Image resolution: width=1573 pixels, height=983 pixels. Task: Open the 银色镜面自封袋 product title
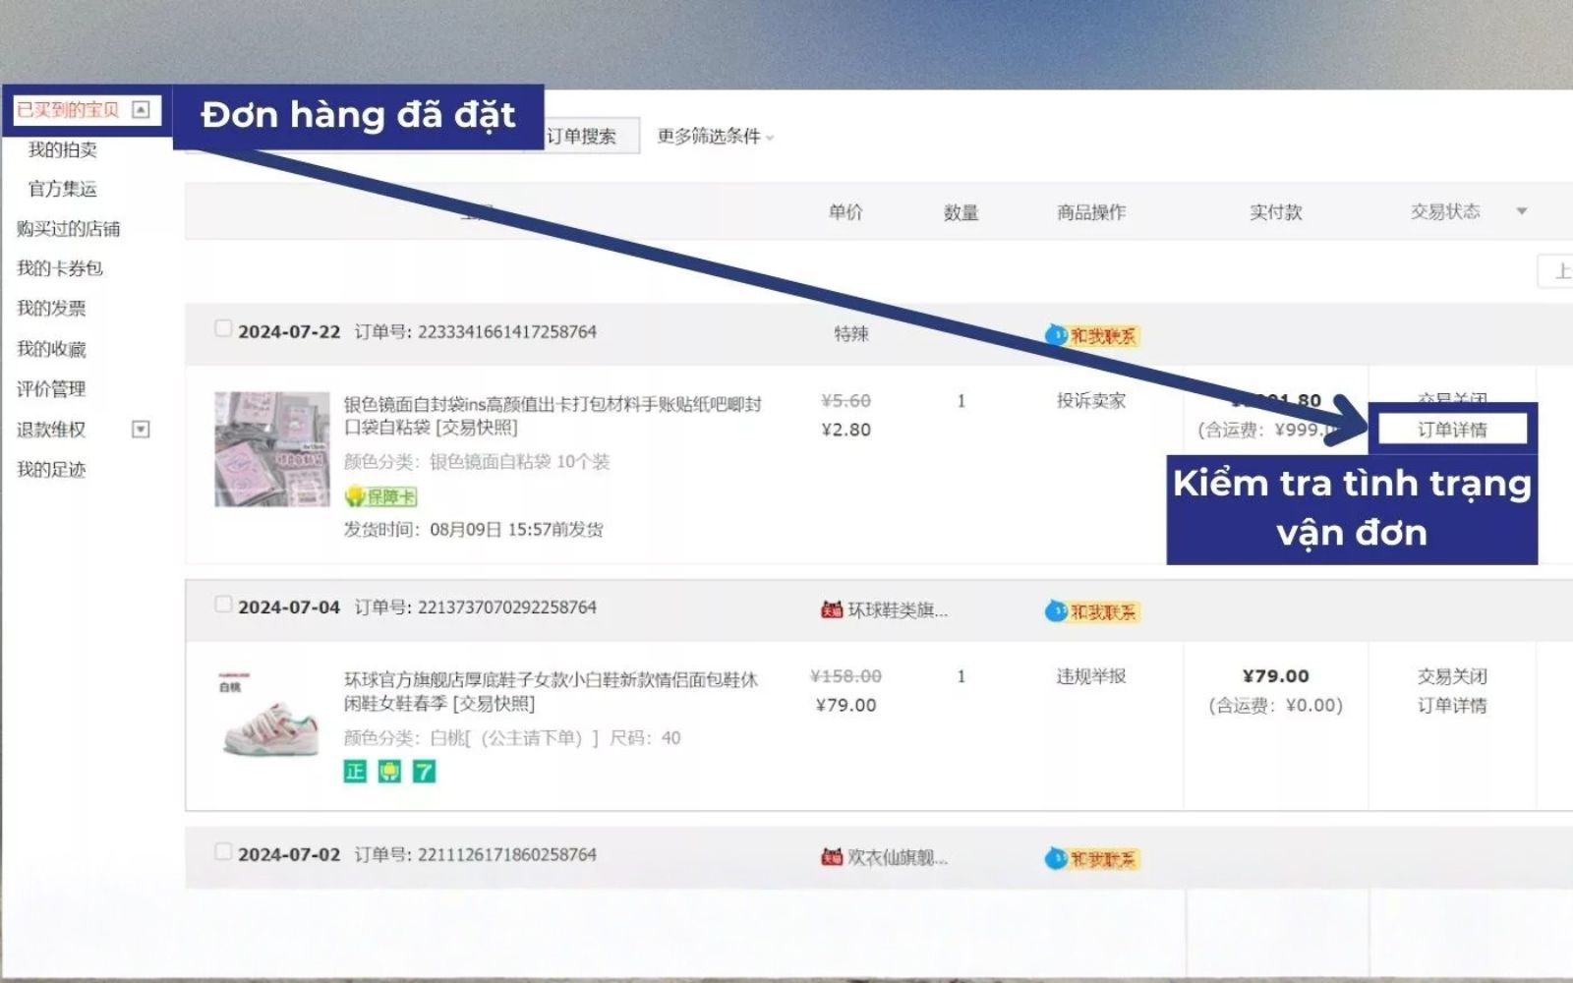pyautogui.click(x=553, y=415)
